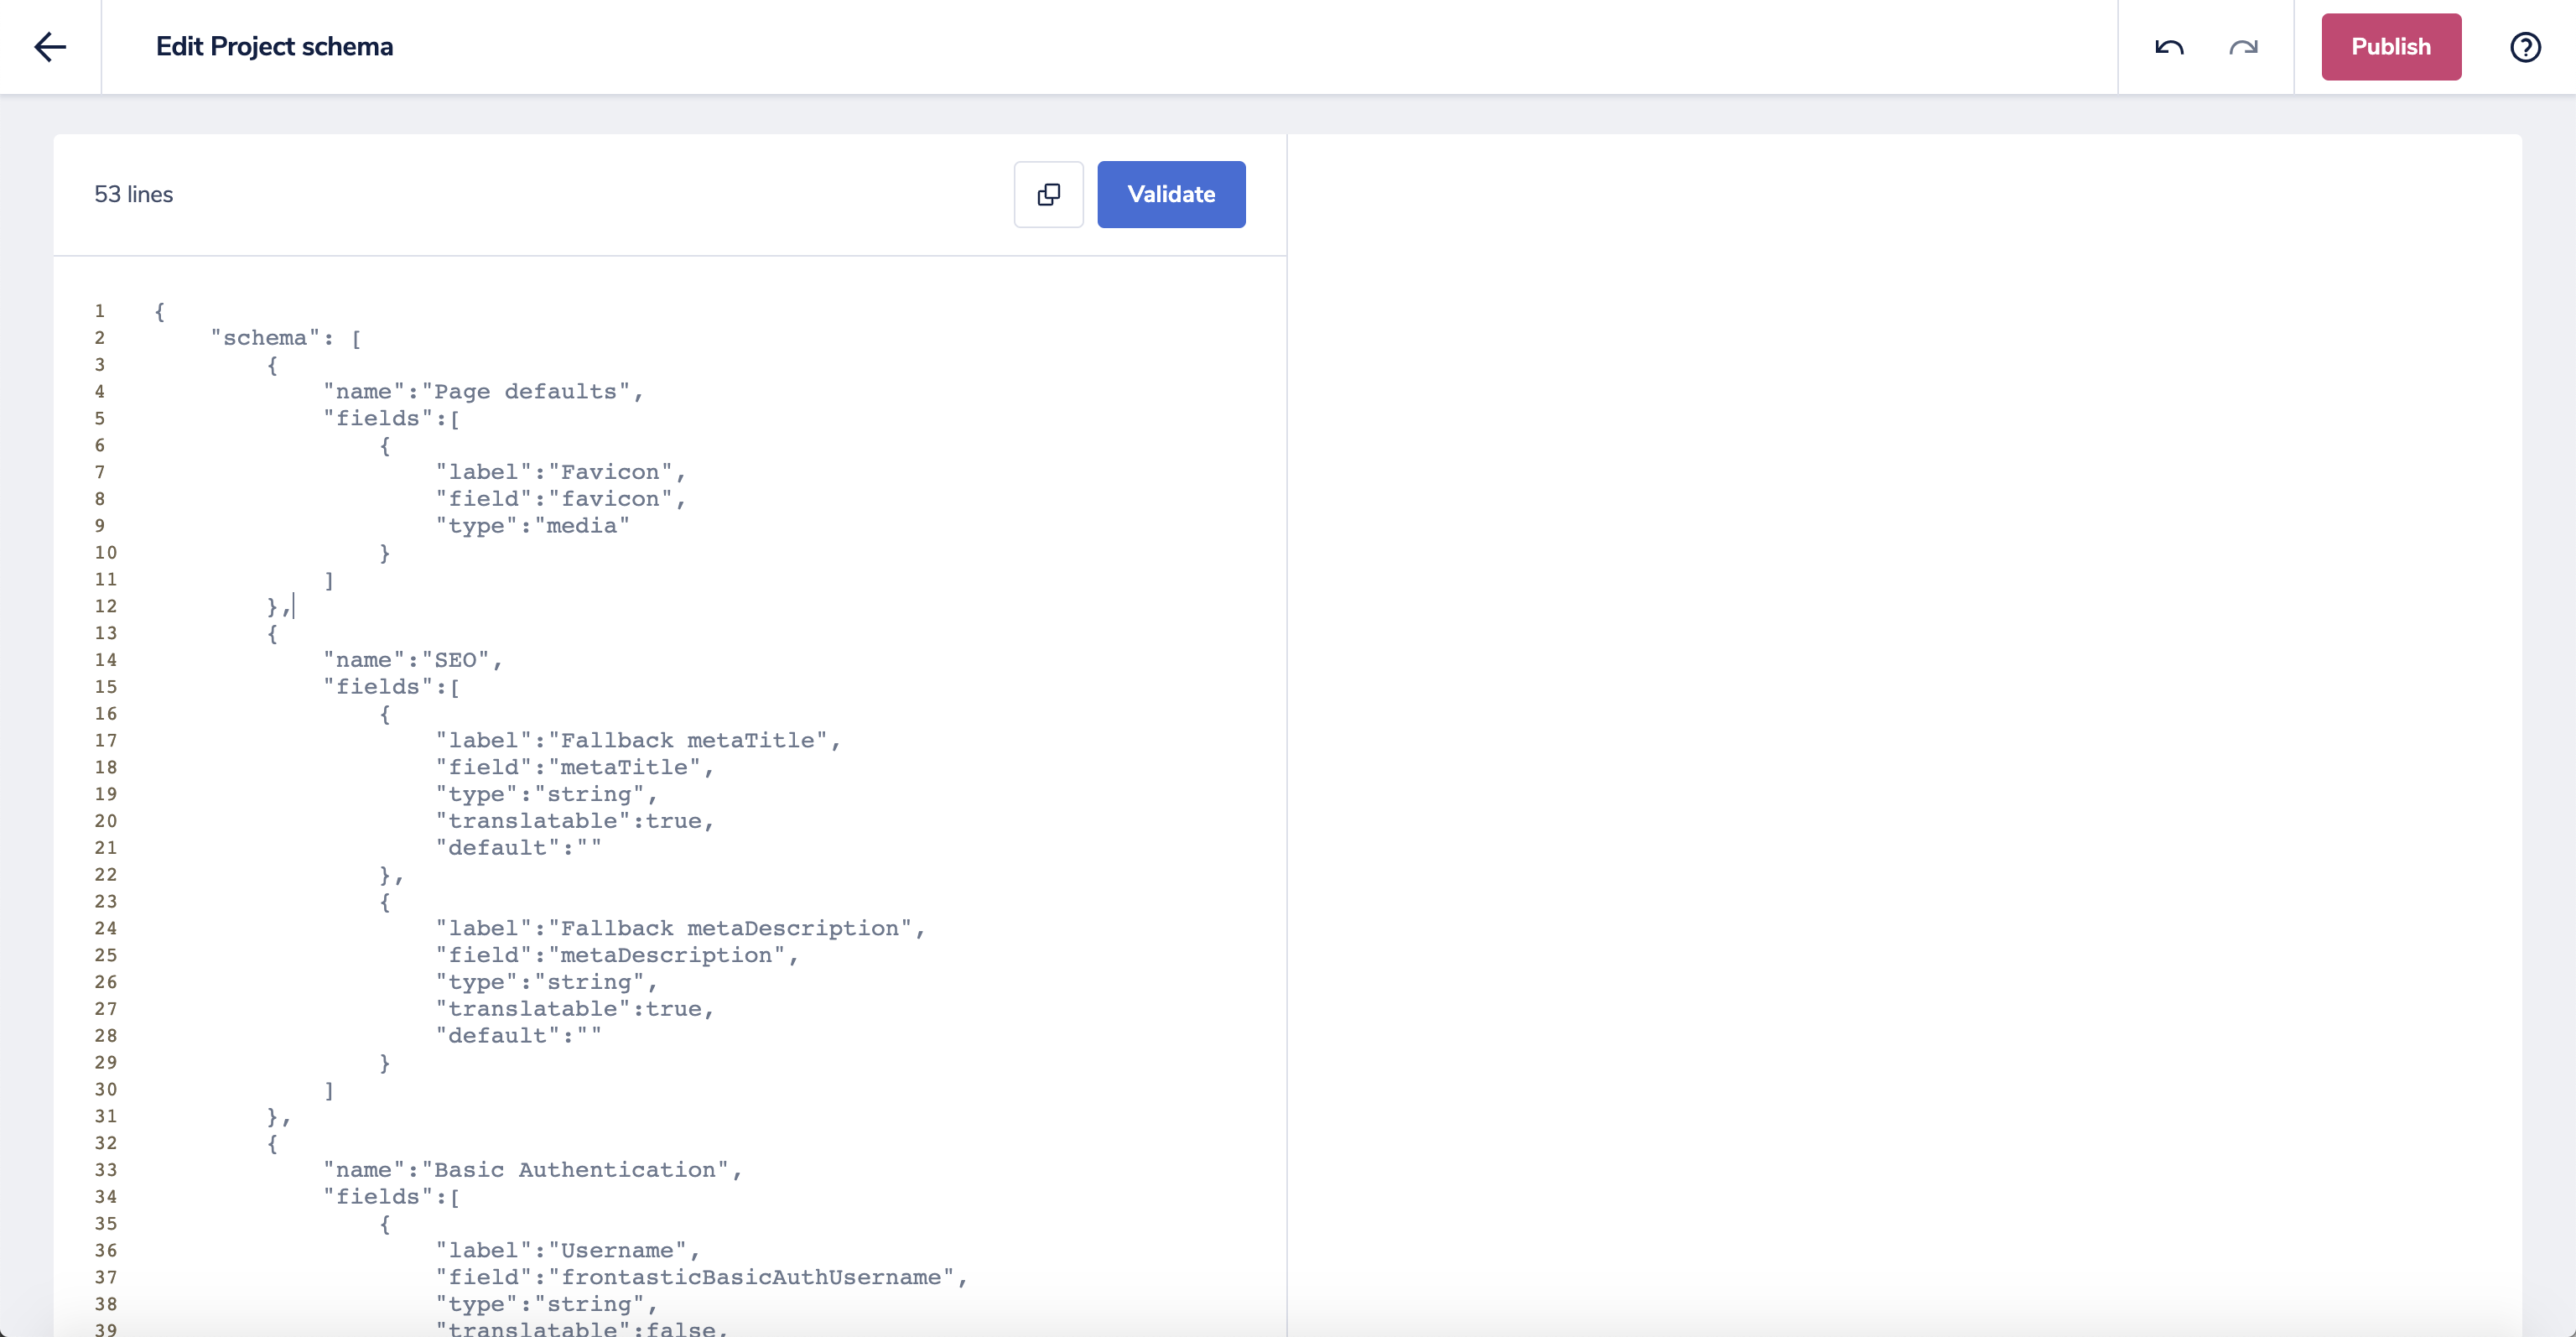2576x1337 pixels.
Task: Click on "media" type value
Action: 581,526
